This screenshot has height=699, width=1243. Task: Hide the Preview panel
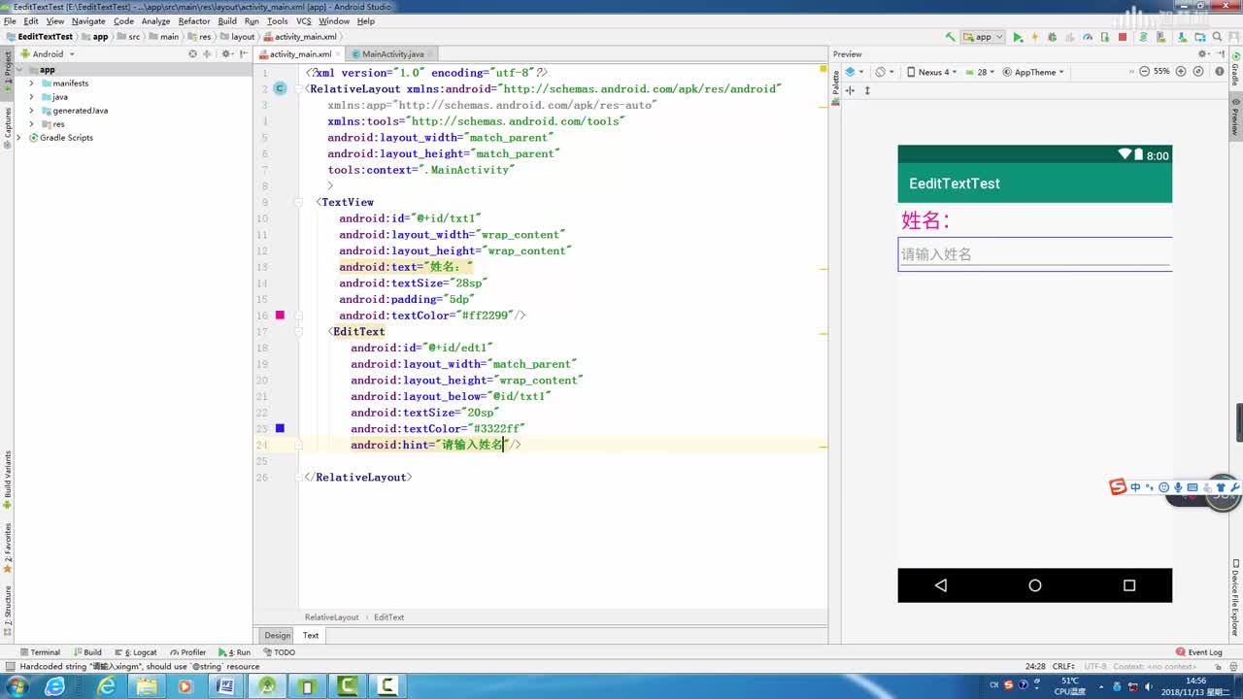coord(1221,53)
